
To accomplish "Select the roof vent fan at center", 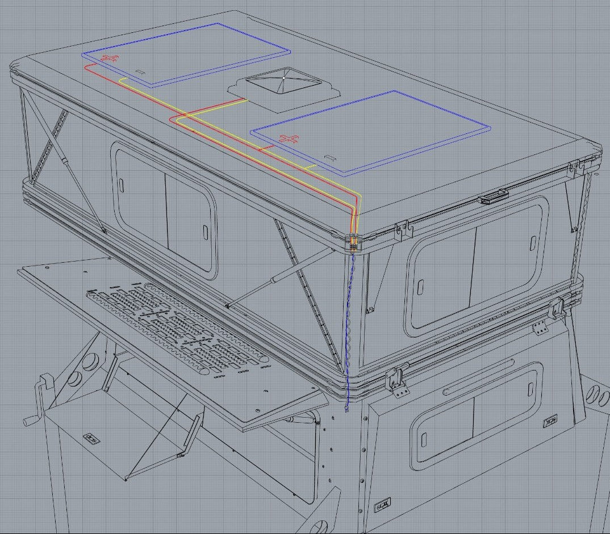I will click(x=283, y=86).
